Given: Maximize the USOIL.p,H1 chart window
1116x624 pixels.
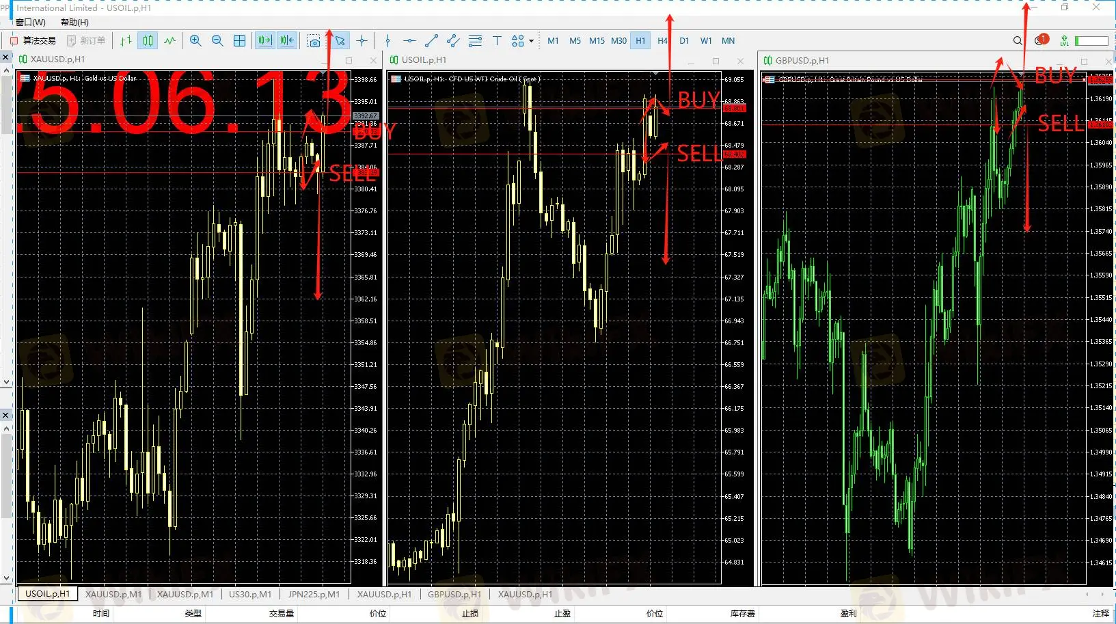Looking at the screenshot, I should click(716, 62).
